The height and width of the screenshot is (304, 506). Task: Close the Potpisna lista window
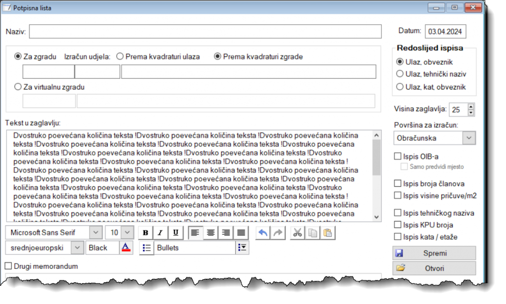click(473, 7)
